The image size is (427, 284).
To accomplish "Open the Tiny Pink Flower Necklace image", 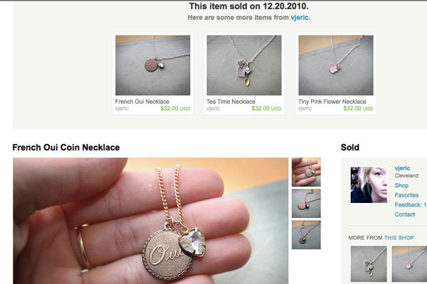I will pos(336,65).
